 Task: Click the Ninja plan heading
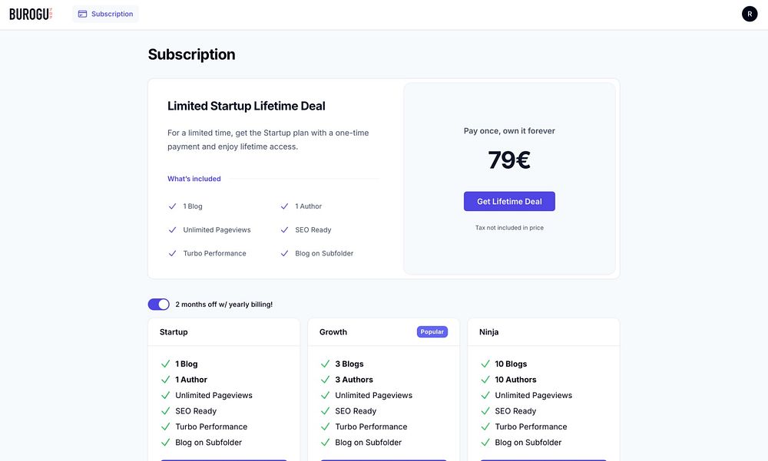pyautogui.click(x=489, y=332)
